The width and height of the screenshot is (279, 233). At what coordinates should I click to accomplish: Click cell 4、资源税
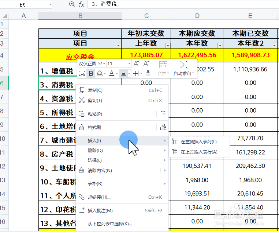(x=57, y=99)
